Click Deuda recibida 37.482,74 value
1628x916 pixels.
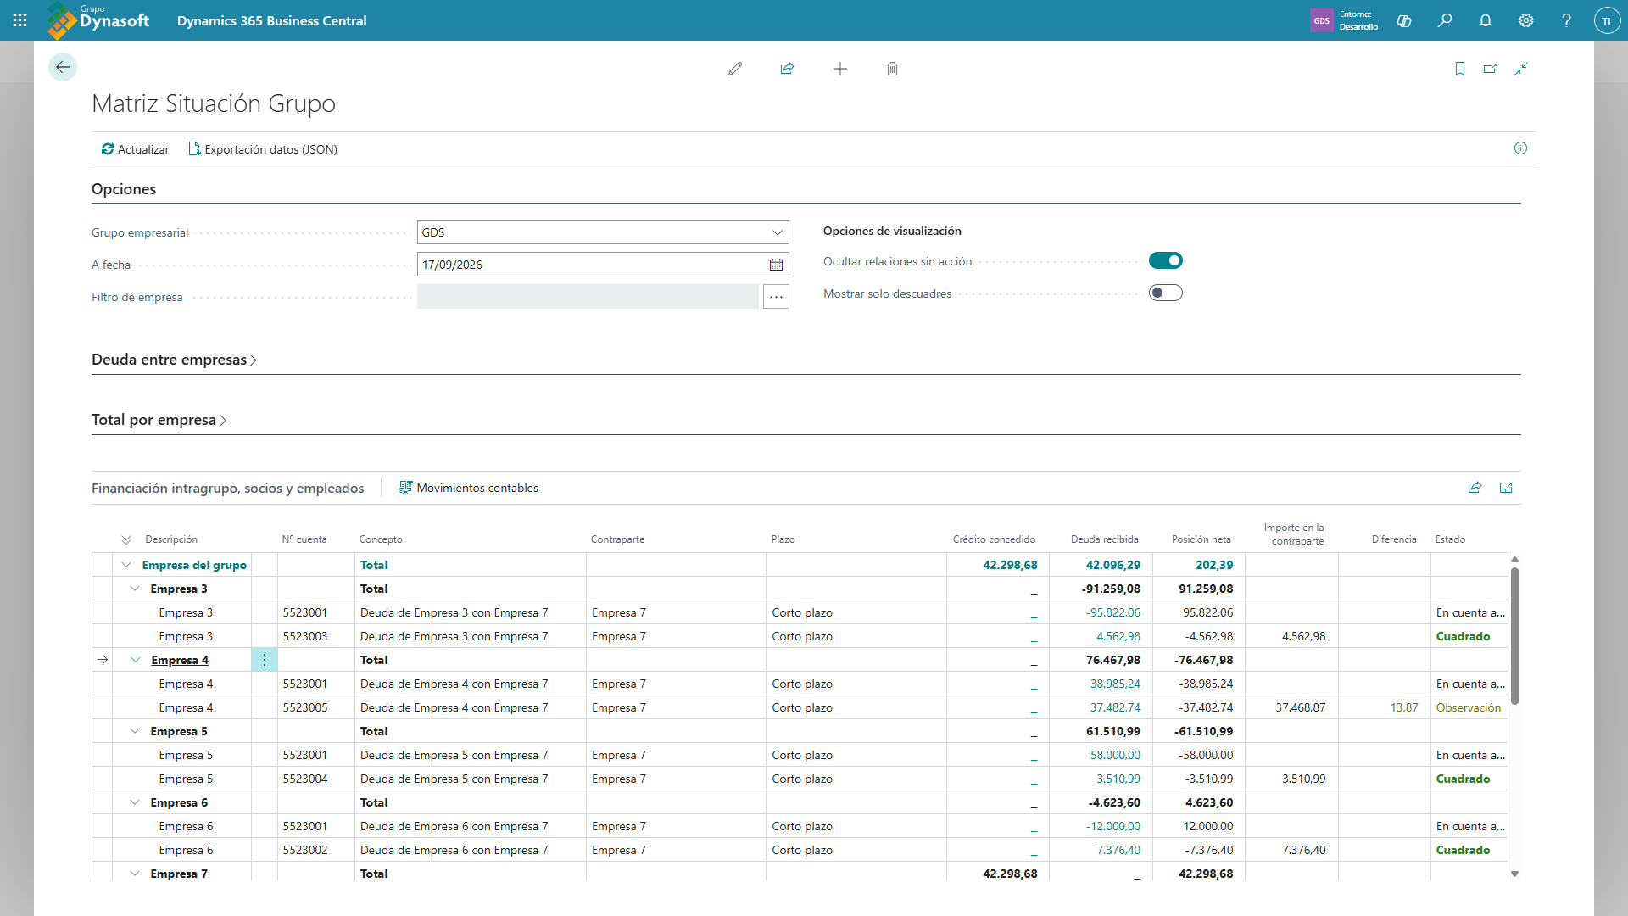pos(1115,707)
